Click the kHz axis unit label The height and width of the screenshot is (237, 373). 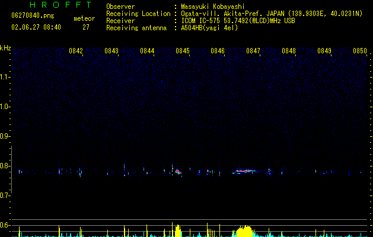pyautogui.click(x=5, y=48)
